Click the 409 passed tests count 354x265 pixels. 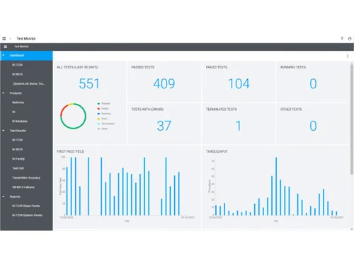(x=164, y=83)
